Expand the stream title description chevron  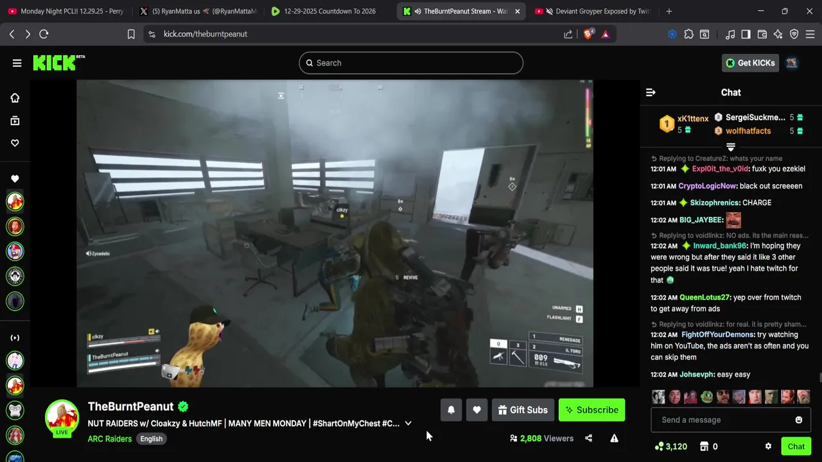pyautogui.click(x=408, y=424)
